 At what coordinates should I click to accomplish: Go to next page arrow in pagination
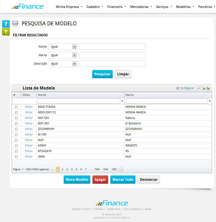click(x=121, y=169)
